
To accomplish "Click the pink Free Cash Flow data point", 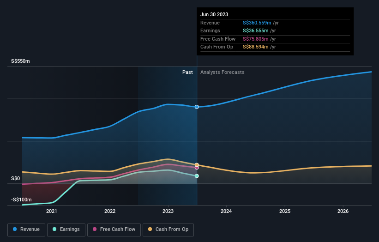I will point(197,168).
